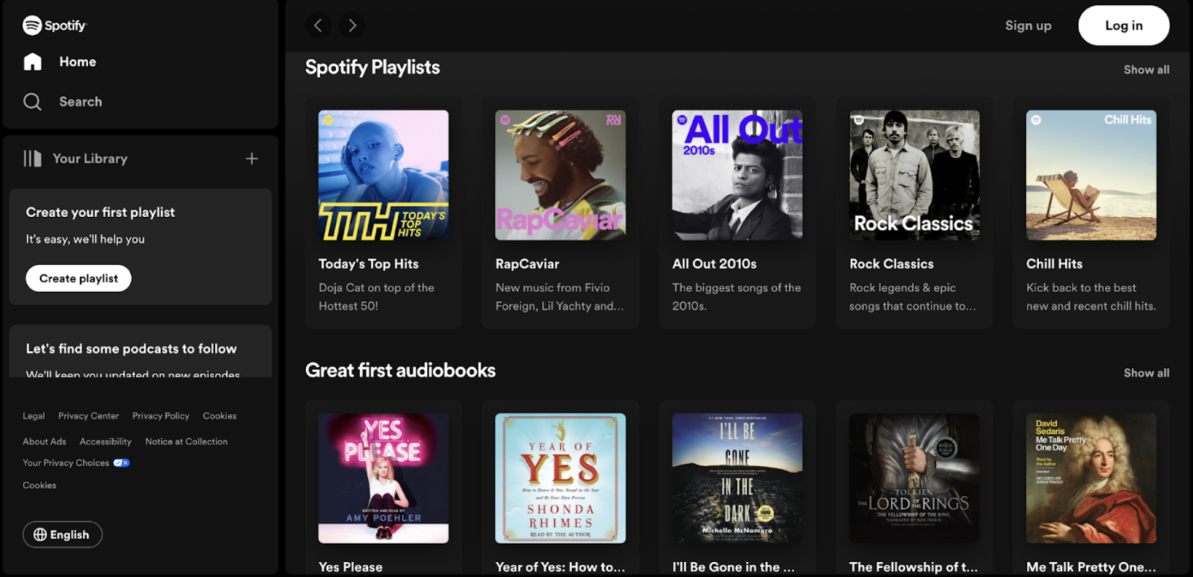Click the Rock Classics title text
Screen dimensions: 1193x577
point(892,263)
